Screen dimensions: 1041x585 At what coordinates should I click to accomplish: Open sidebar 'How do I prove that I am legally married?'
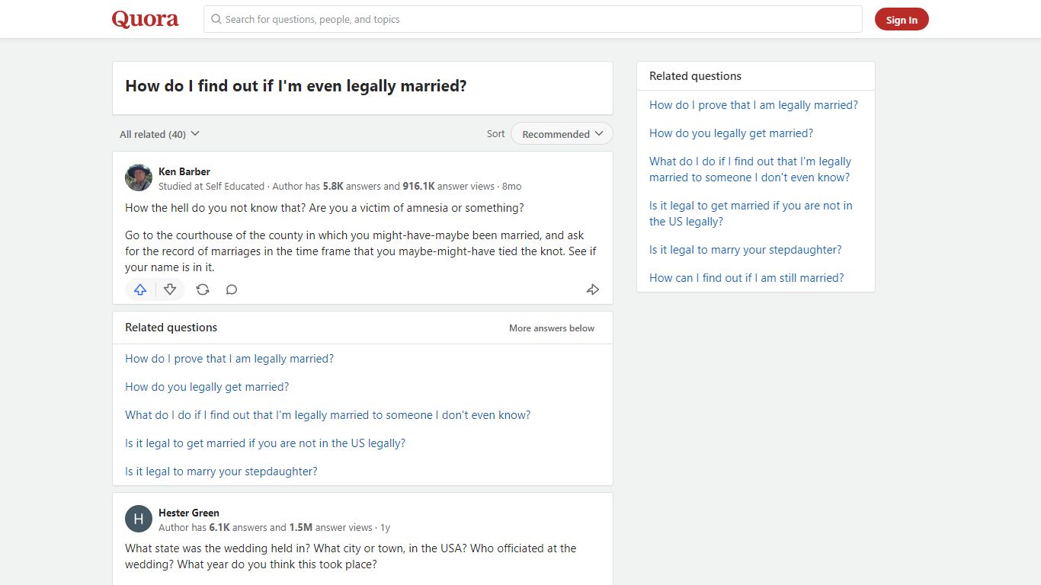[x=754, y=105]
